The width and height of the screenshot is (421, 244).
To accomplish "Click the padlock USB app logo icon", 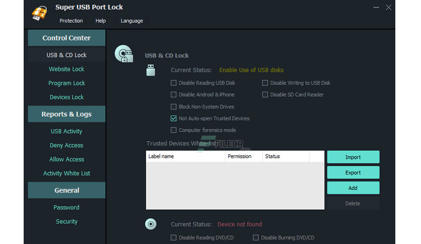I will tap(39, 13).
